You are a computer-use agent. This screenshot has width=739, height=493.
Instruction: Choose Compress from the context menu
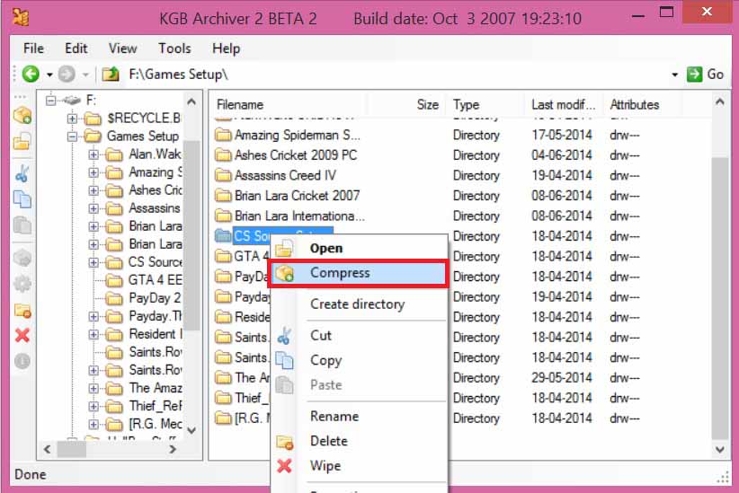(359, 273)
